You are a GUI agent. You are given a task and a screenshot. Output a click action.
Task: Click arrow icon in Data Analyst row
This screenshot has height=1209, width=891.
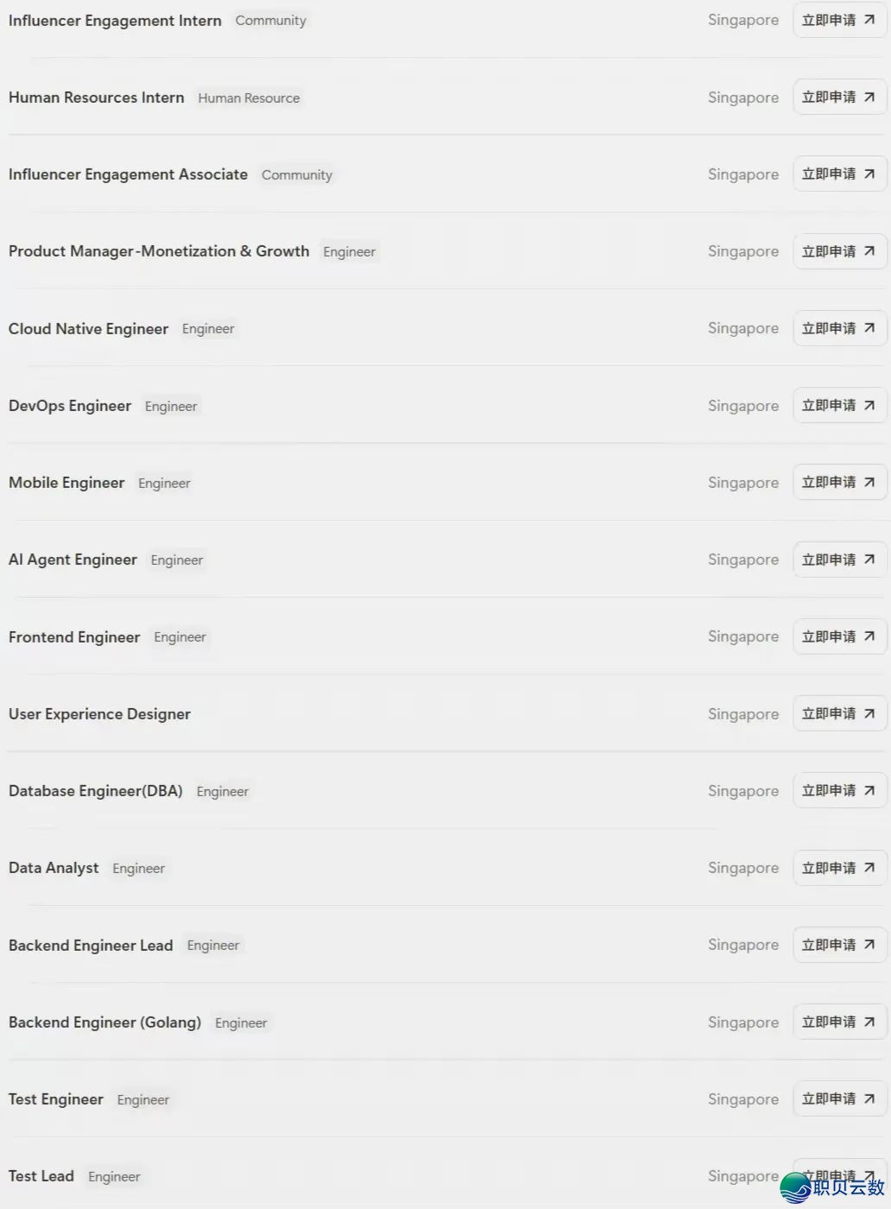869,868
